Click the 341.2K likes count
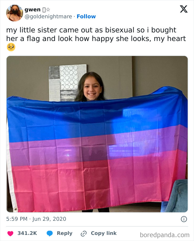 pos(27,233)
